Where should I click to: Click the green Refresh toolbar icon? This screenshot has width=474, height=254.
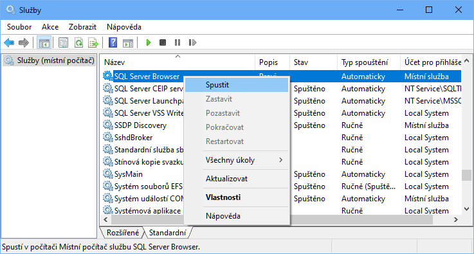[78, 42]
